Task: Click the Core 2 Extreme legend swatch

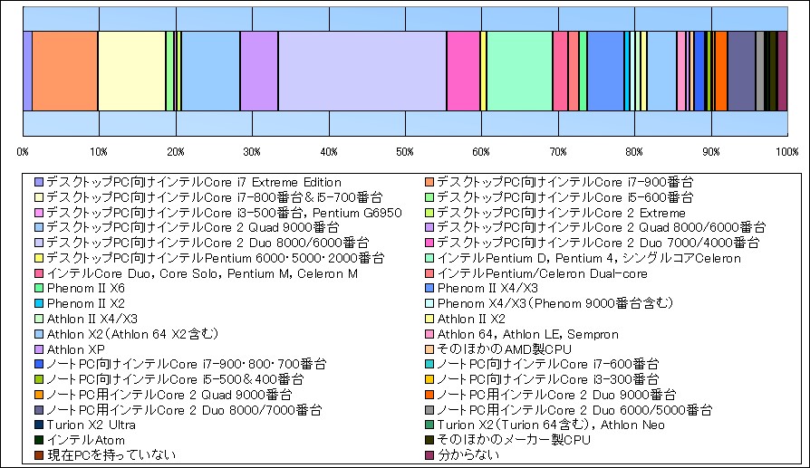Action: point(429,213)
